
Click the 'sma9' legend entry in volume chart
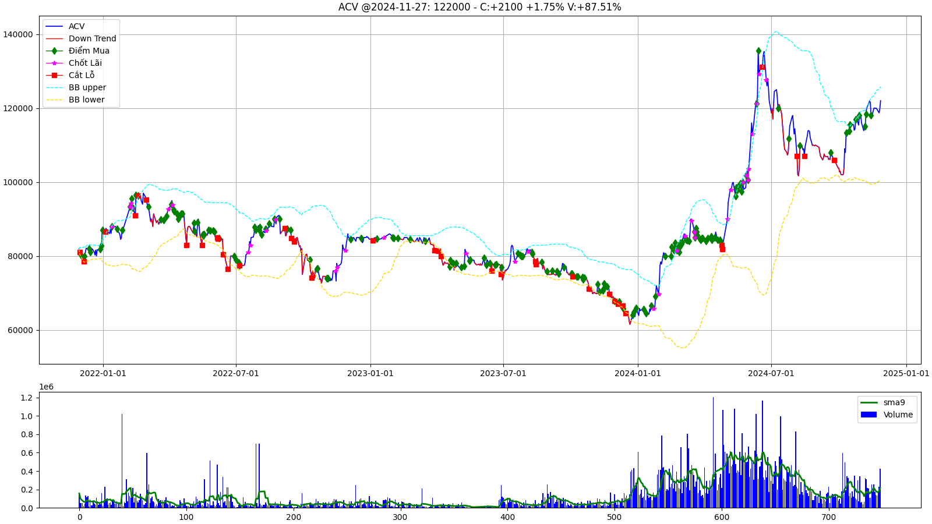pyautogui.click(x=894, y=402)
